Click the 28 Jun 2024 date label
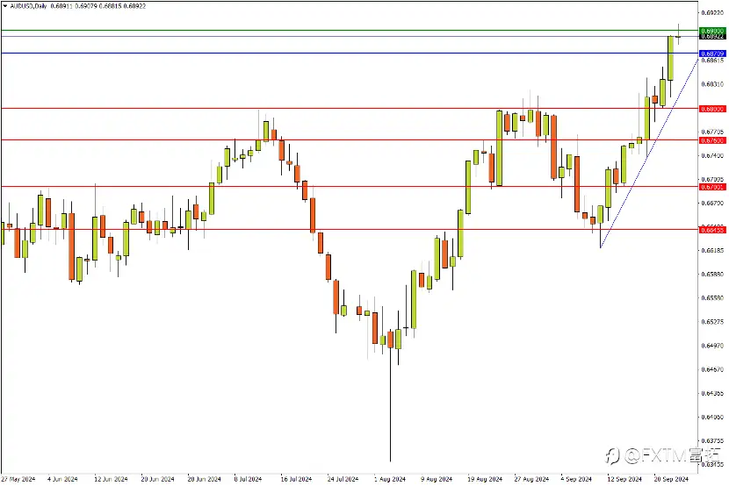This screenshot has width=729, height=486. 204,479
